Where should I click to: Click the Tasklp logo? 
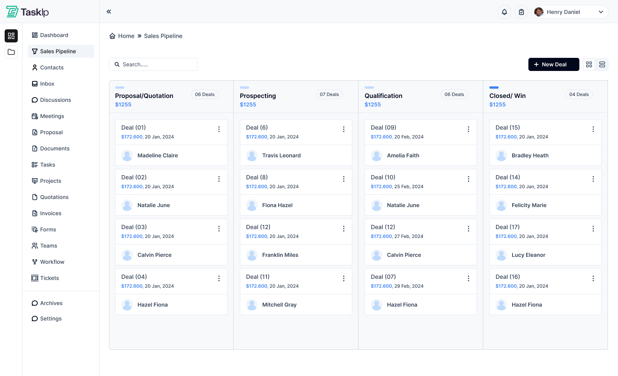[27, 12]
